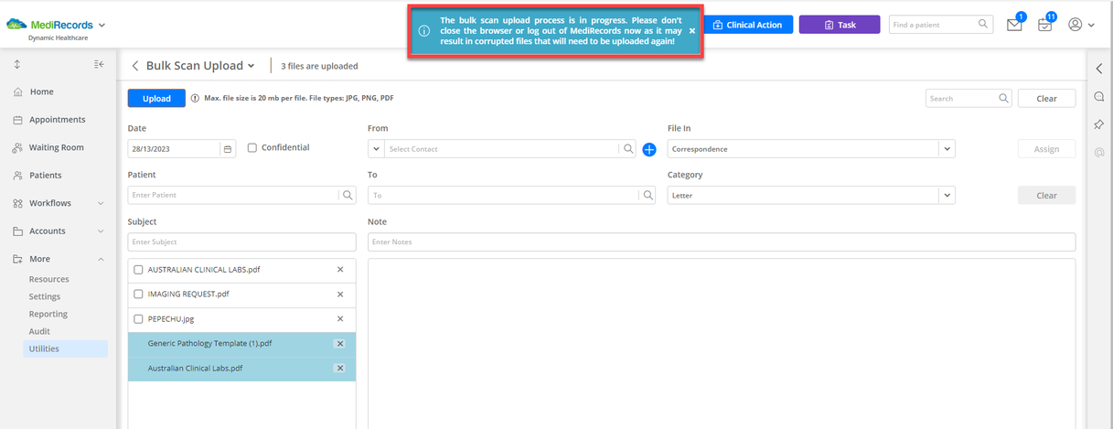
Task: Click the Patient search icon
Action: (x=348, y=195)
